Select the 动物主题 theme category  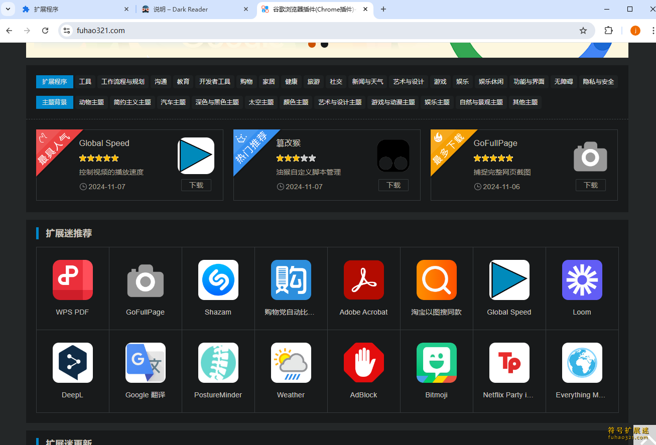(91, 102)
